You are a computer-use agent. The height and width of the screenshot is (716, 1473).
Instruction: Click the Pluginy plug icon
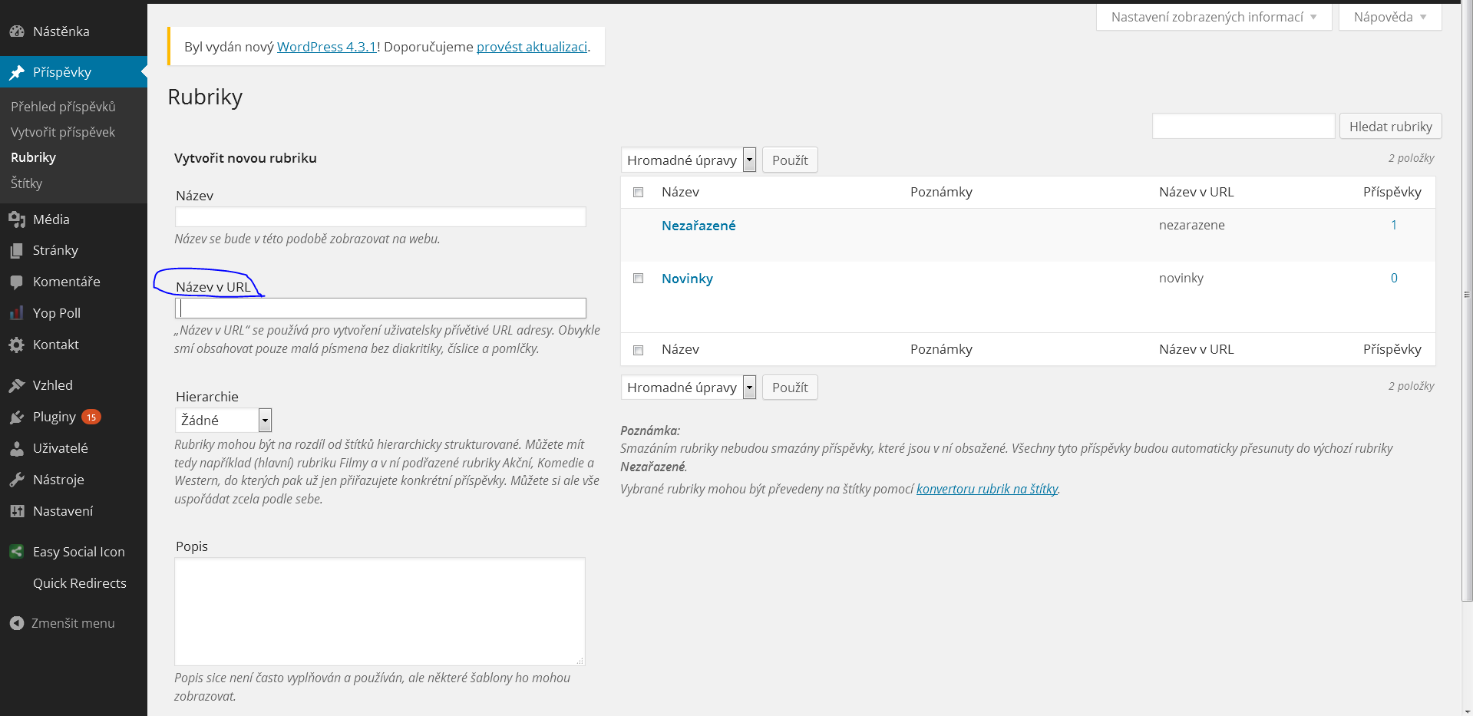click(17, 417)
